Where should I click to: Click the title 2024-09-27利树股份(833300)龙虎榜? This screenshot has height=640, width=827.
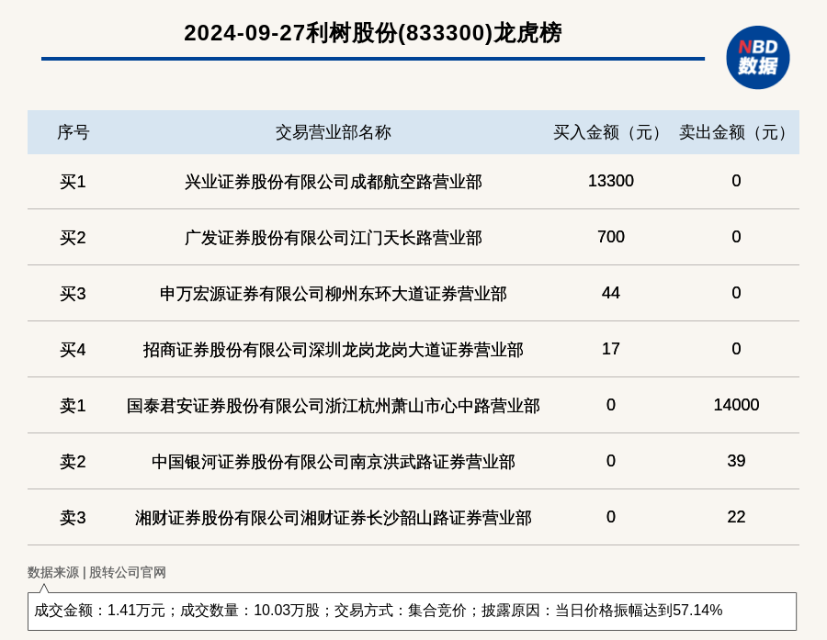pyautogui.click(x=373, y=33)
